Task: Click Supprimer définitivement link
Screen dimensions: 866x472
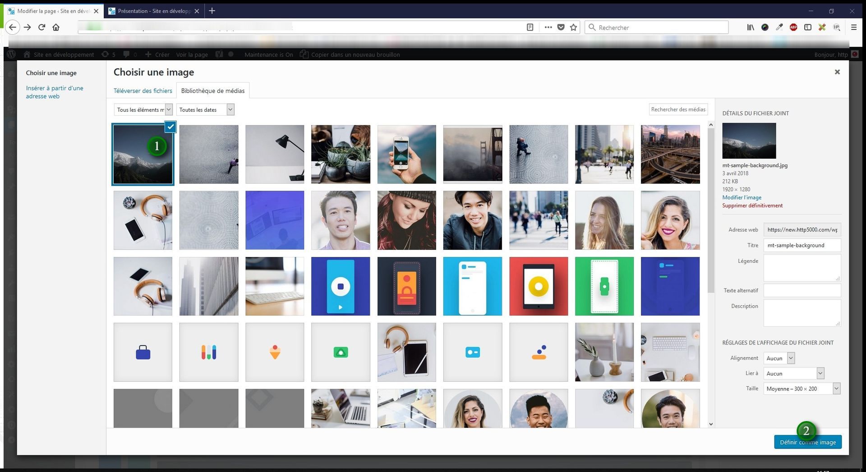Action: click(752, 206)
